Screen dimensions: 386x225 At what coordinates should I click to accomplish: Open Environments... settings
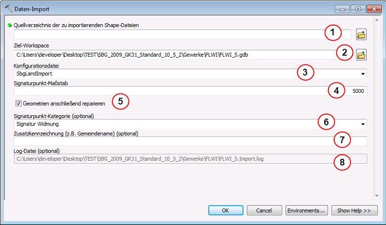point(306,210)
